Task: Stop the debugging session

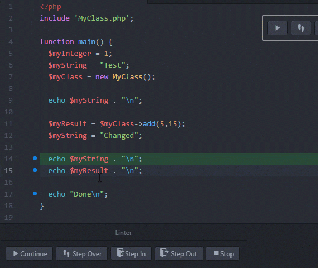Action: [x=223, y=253]
